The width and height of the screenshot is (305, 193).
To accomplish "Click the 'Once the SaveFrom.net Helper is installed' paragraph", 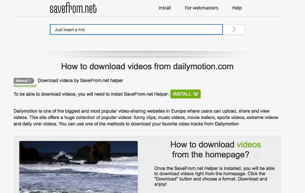I will [215, 176].
